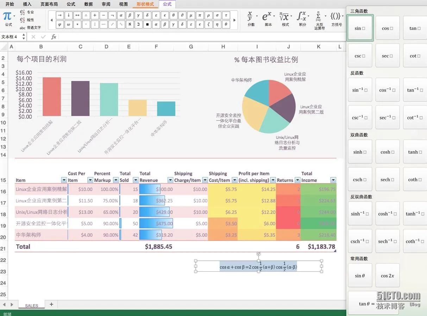The width and height of the screenshot is (427, 316).
Task: Open the Item column filter dropdown
Action: tap(64, 180)
